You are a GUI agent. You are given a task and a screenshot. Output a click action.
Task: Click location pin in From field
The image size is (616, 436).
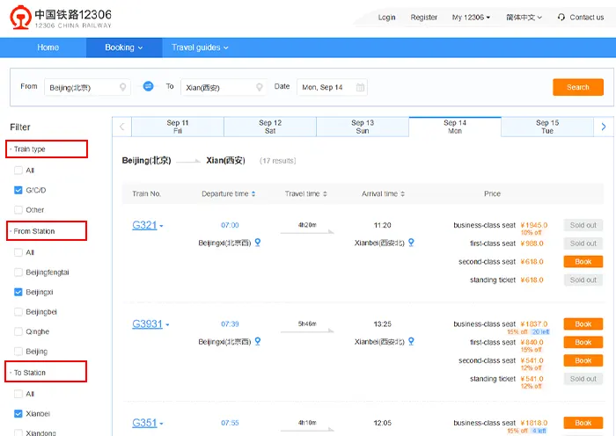tap(122, 87)
